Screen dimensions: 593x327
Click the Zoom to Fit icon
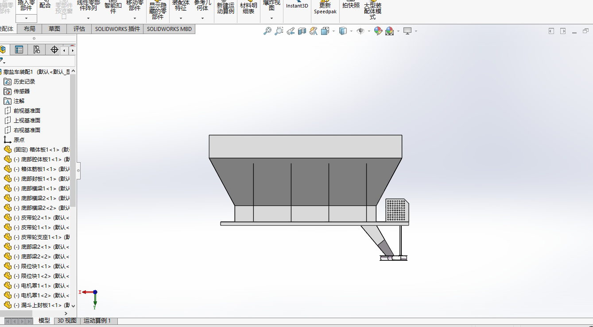(267, 31)
